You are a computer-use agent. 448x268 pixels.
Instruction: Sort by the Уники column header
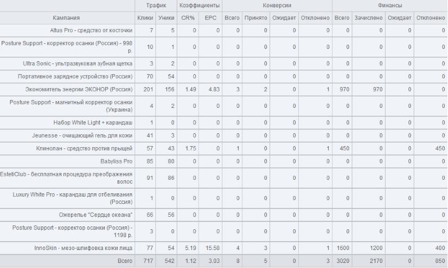(x=166, y=17)
